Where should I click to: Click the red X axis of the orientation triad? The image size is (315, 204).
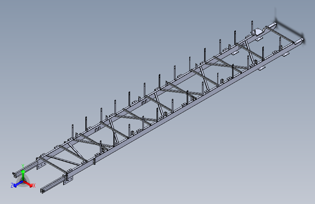tap(29, 184)
